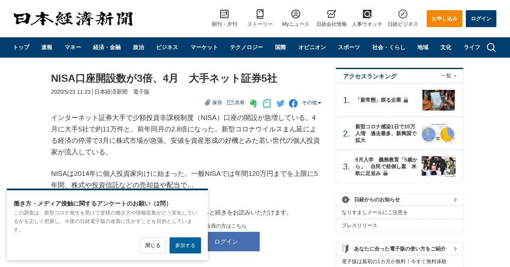
Task: Click the 日経からのお知らせ info icon
Action: tap(346, 200)
